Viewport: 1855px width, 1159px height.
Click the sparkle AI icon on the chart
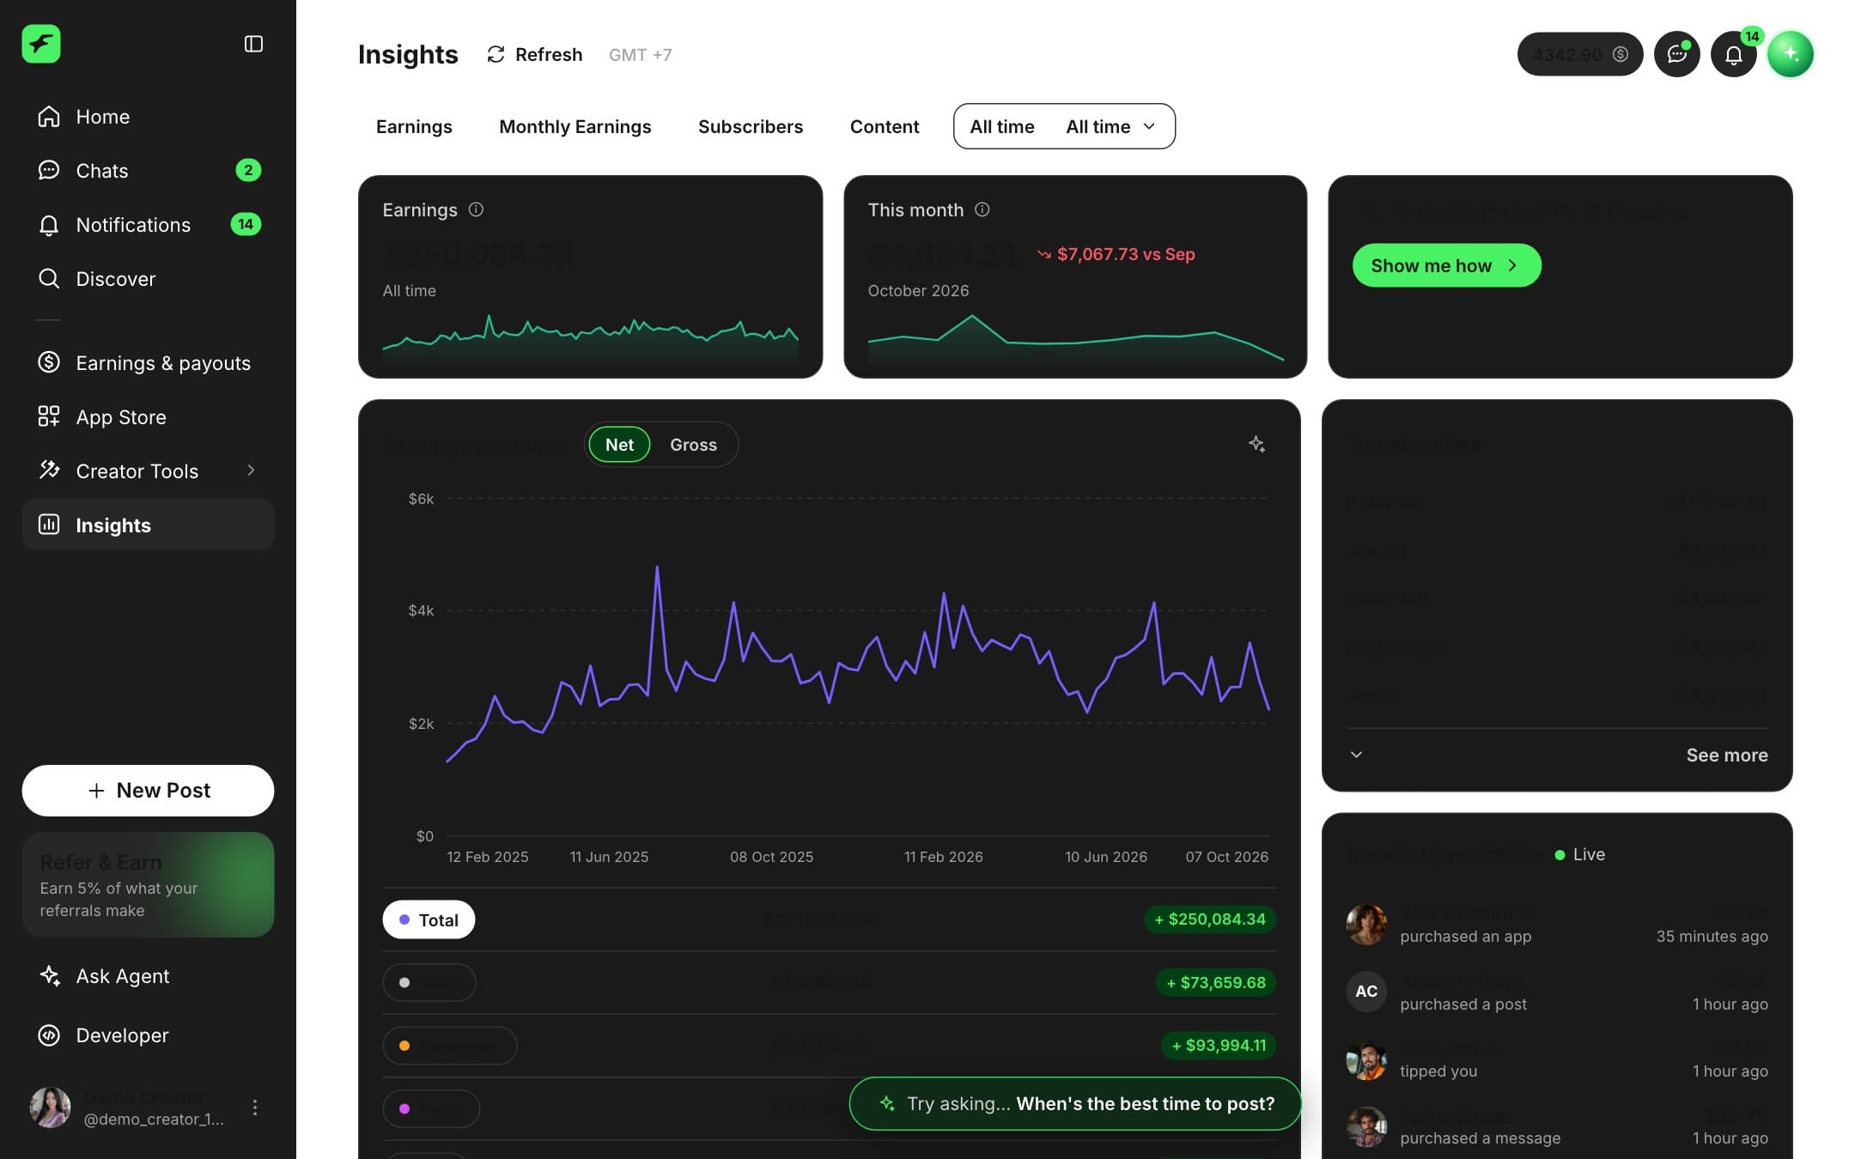1256,444
